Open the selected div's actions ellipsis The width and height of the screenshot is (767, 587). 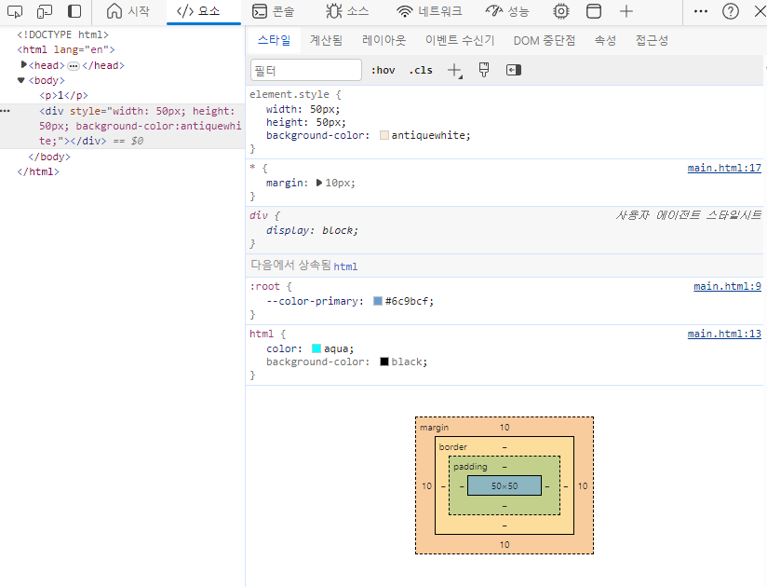click(x=6, y=111)
